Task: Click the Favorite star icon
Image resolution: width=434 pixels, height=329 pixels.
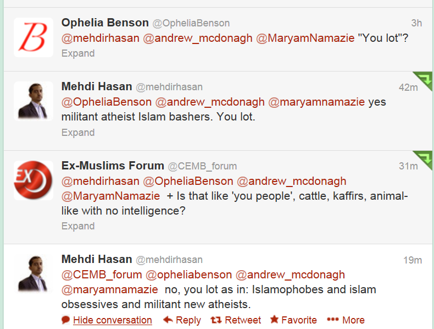Action: [x=274, y=320]
